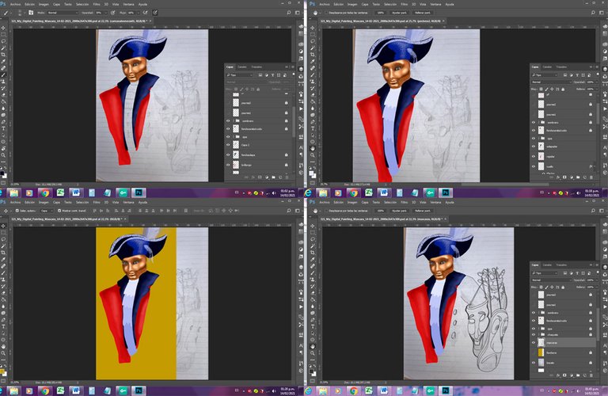Screen dimensions: 608x396
Task: Open Internet Explorer in top-right window taskbar
Action: 308,192
